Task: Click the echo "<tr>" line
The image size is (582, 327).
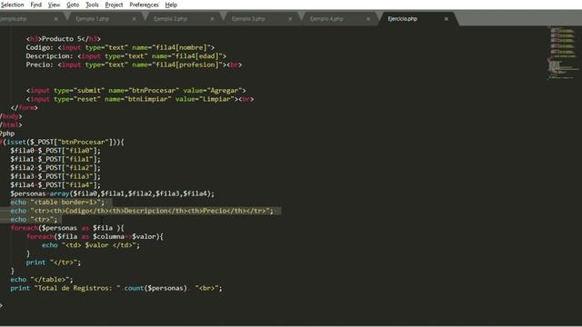Action: [x=35, y=219]
